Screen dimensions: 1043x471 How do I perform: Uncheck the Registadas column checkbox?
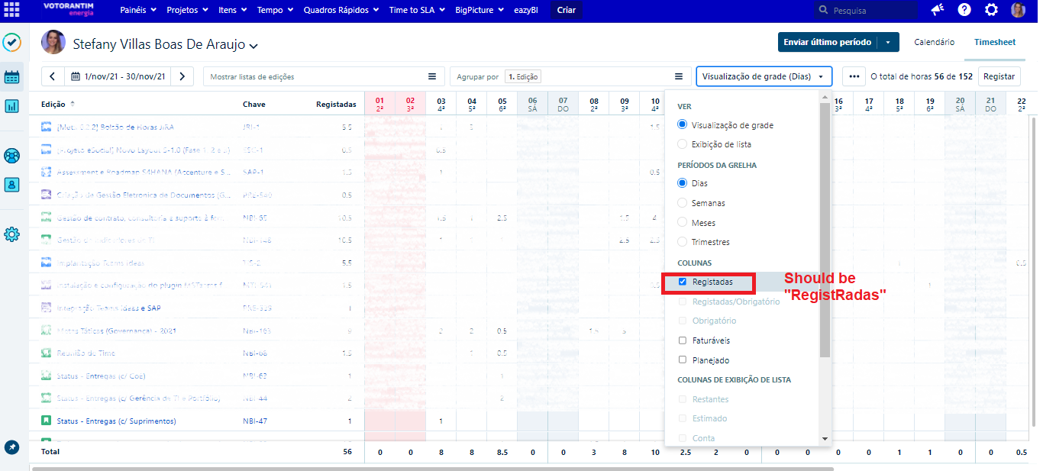click(683, 282)
